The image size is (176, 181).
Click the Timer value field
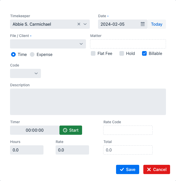35,130
